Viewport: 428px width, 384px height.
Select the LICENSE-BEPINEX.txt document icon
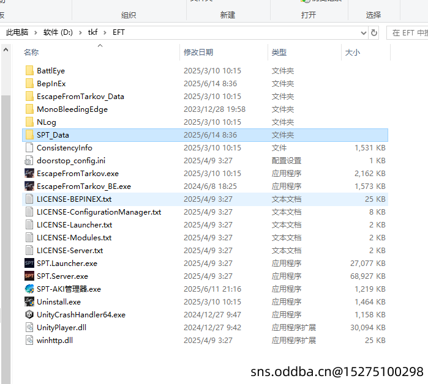(x=29, y=199)
